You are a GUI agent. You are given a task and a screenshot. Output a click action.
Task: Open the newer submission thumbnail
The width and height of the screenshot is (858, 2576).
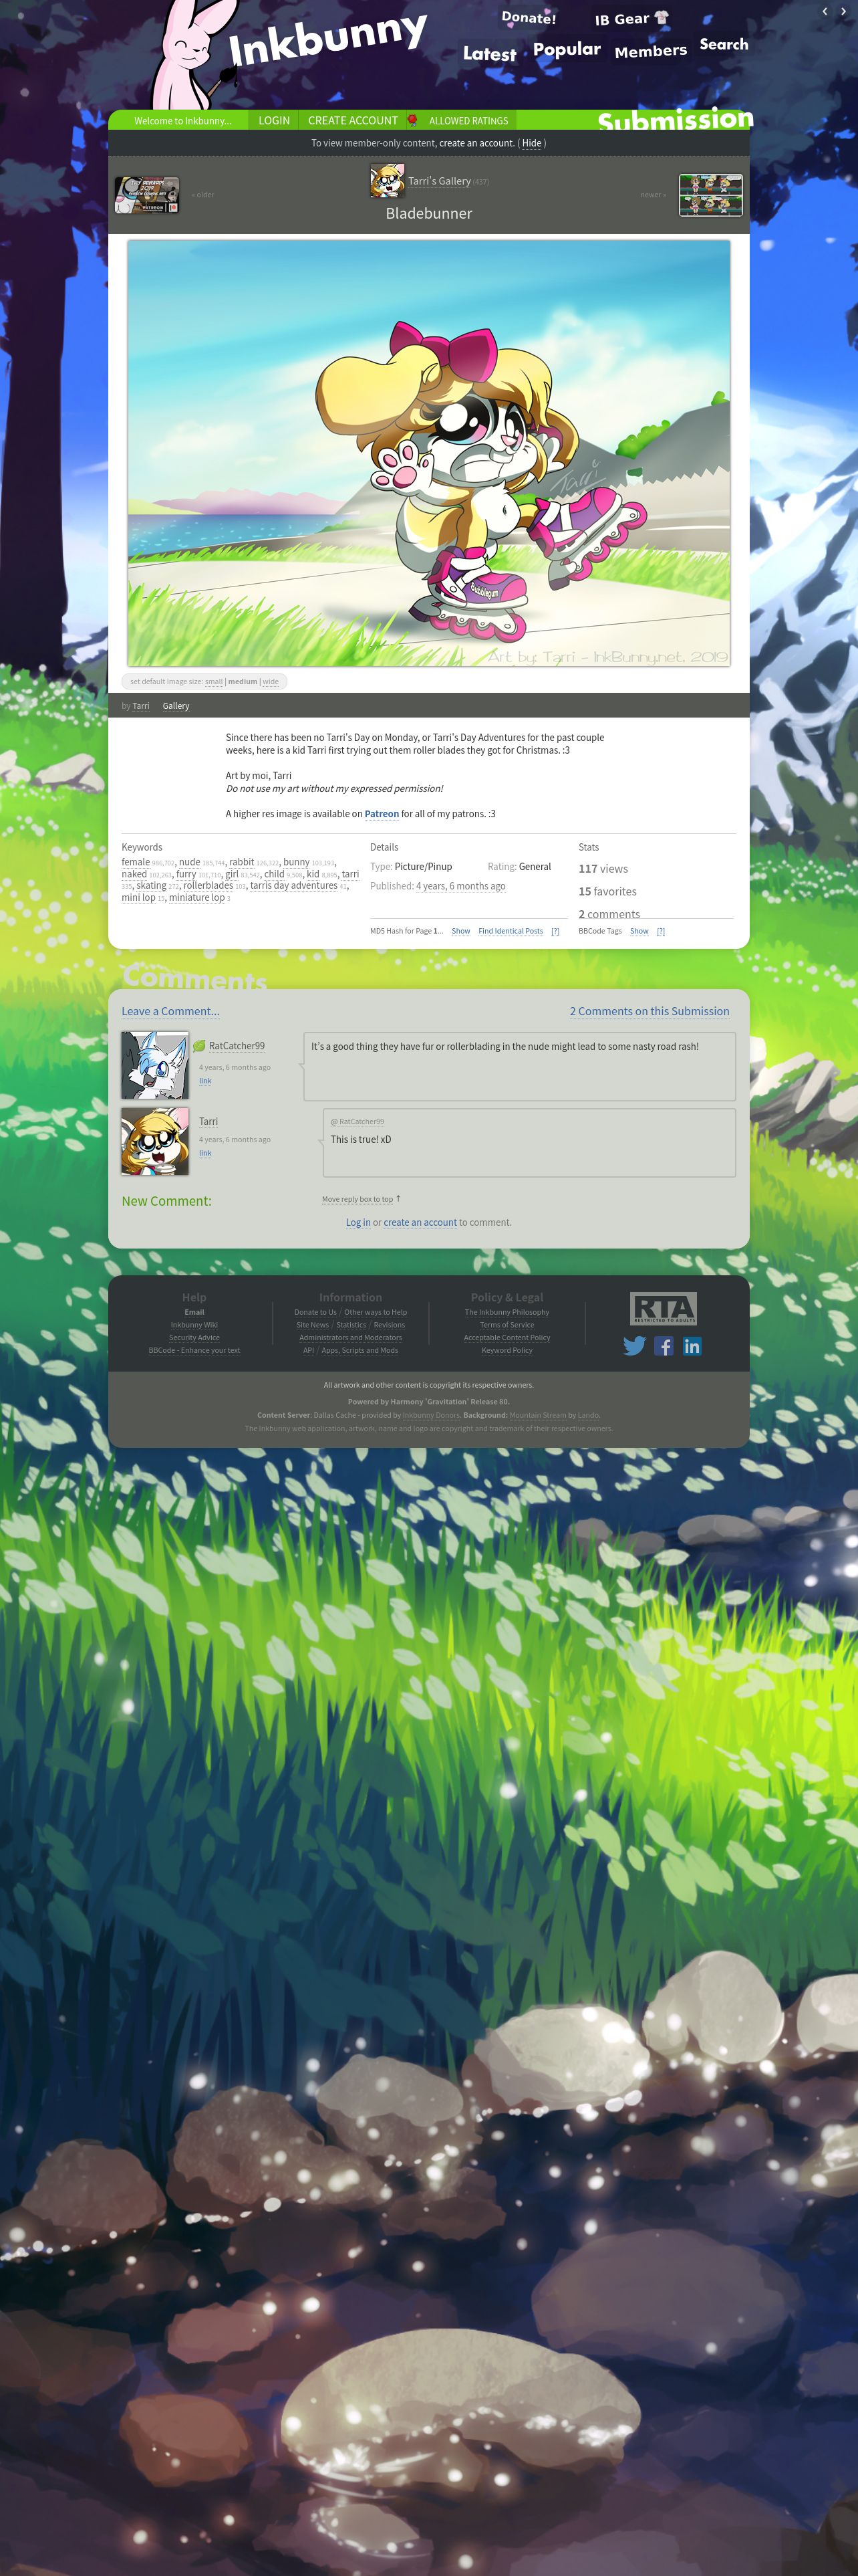point(710,195)
